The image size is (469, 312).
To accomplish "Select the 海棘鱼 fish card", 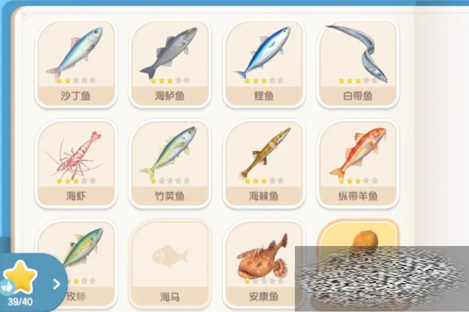I will tap(264, 164).
